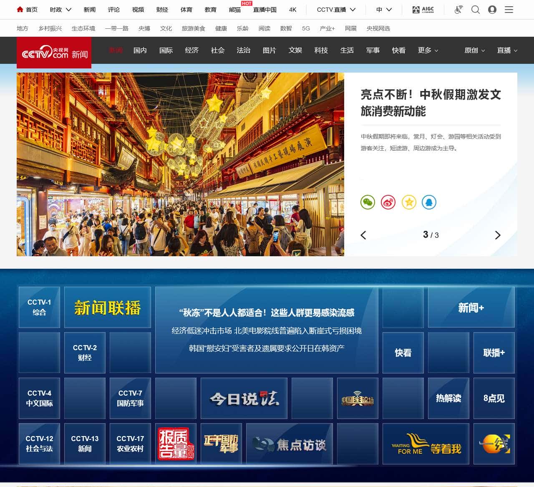
Task: Share via the QZone star icon
Action: click(409, 202)
